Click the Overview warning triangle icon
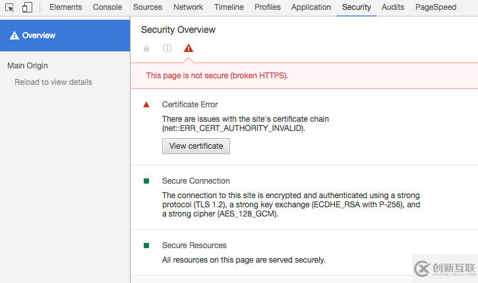Image resolution: width=478 pixels, height=283 pixels. 15,36
